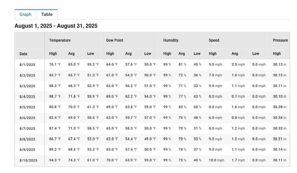This screenshot has height=173, width=297.
Task: Click the 30.34 in pressure cell
Action: click(x=279, y=118)
